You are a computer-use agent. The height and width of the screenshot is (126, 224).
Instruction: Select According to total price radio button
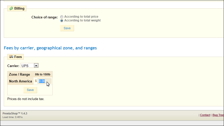click(x=61, y=17)
